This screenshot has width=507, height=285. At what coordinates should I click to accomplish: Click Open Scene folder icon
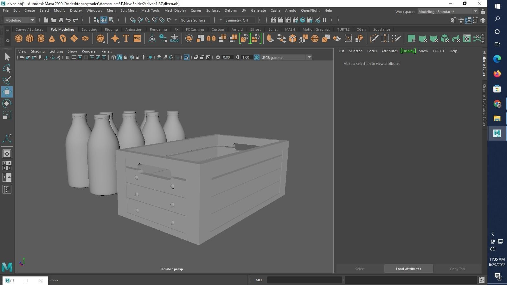tap(54, 20)
